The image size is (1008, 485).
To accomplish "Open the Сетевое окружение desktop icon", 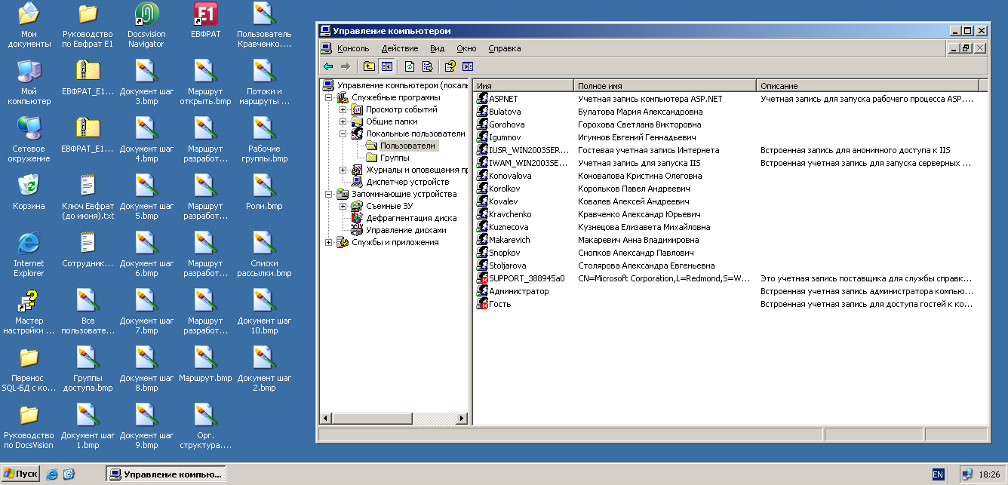I will [29, 140].
